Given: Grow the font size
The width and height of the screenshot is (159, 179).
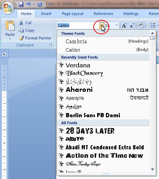Looking at the screenshot, I should pyautogui.click(x=124, y=25).
